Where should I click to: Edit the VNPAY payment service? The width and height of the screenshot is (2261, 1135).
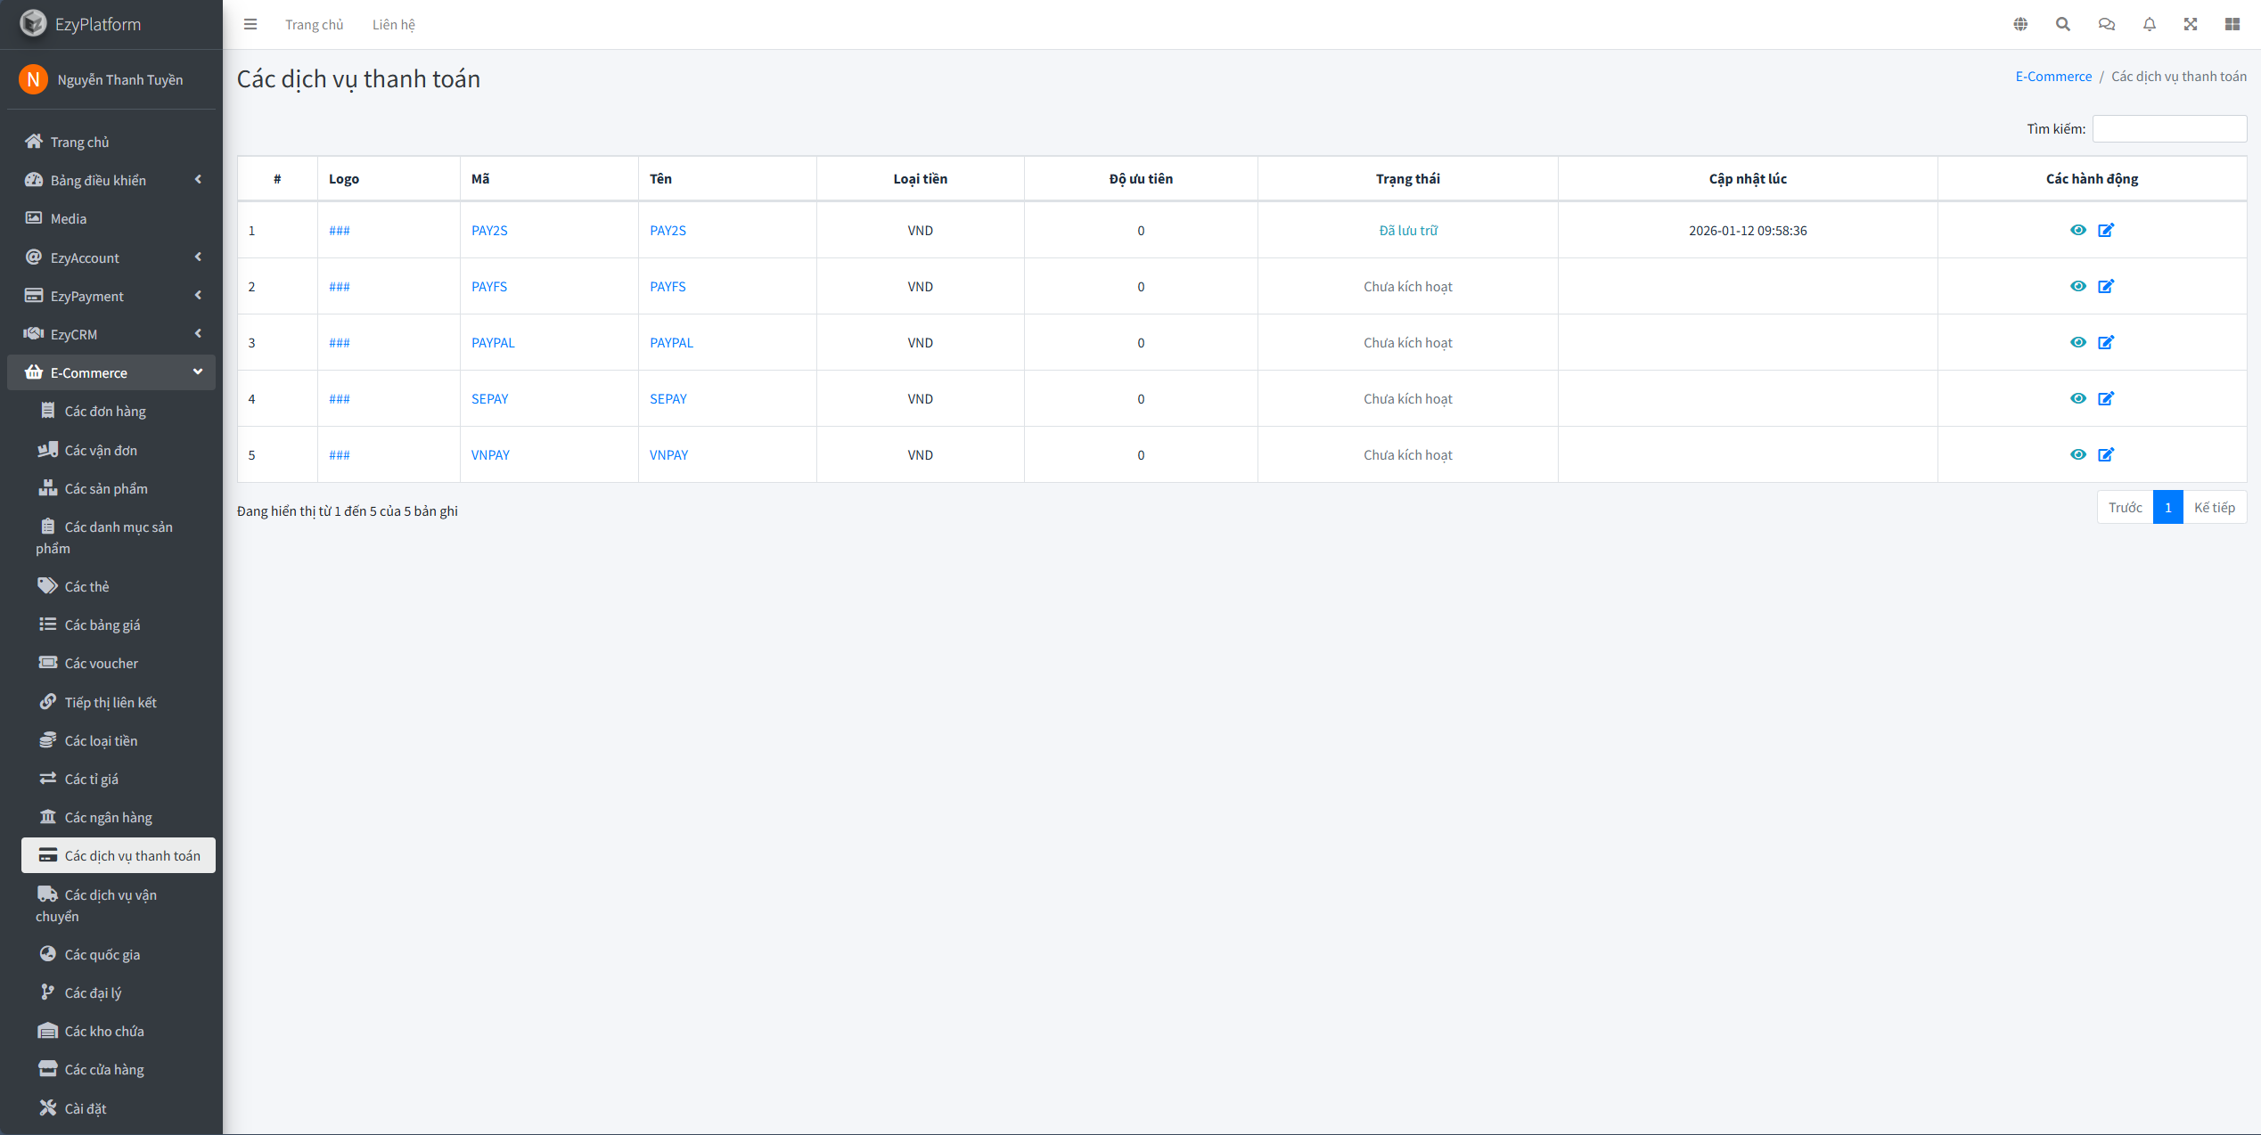[2106, 454]
